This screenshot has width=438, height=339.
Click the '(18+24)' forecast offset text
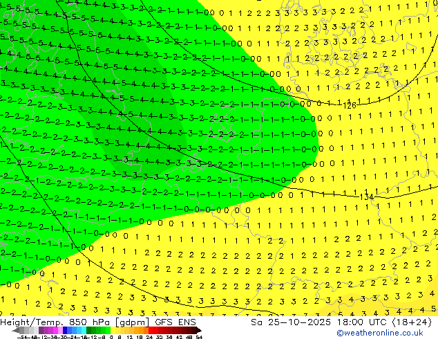point(412,322)
